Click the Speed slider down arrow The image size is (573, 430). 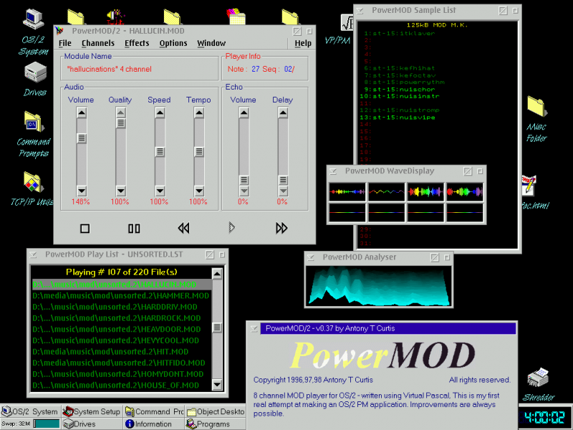tap(160, 191)
